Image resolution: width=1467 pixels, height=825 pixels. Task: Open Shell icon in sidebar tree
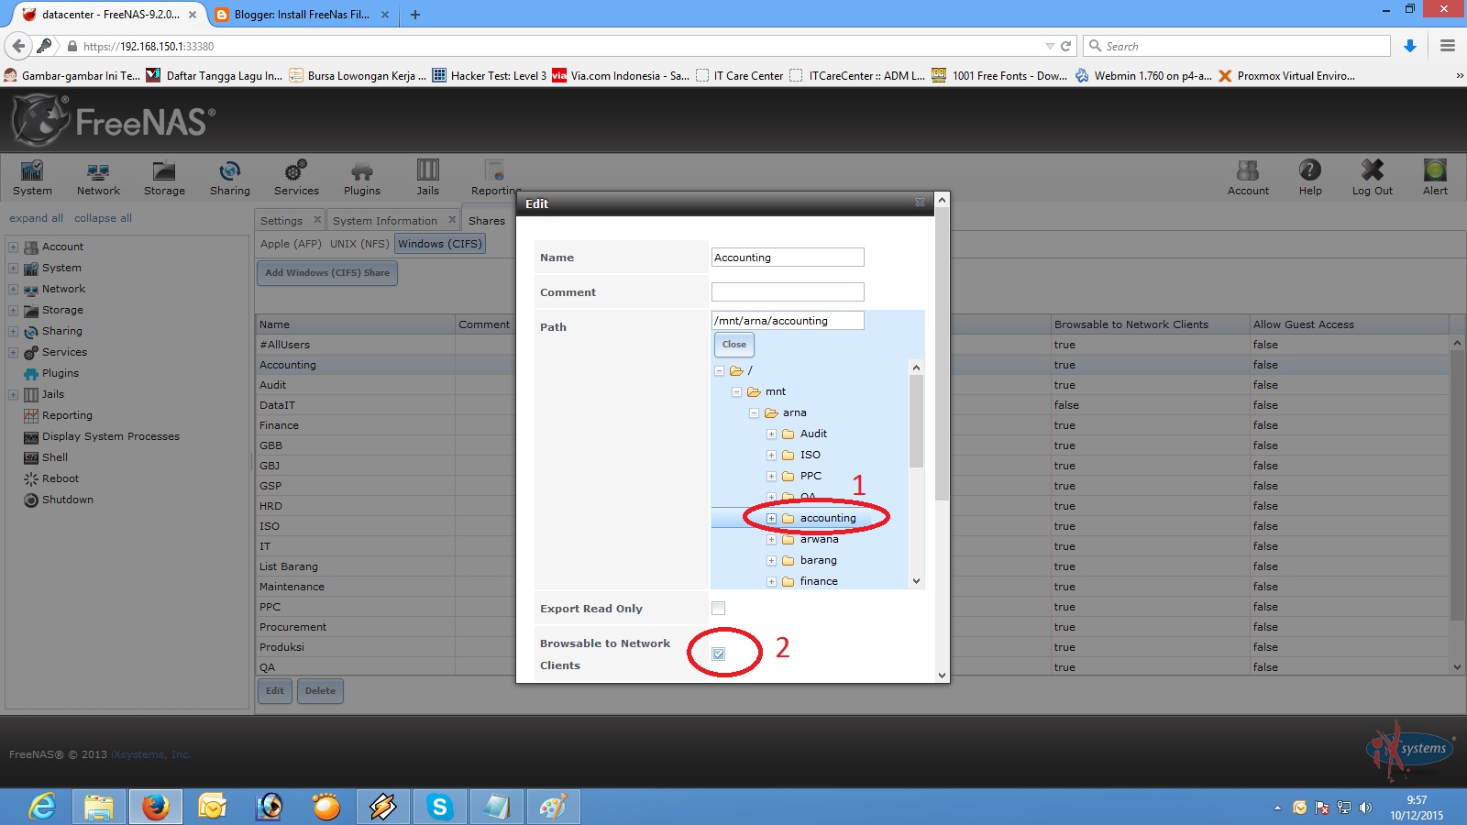[31, 457]
